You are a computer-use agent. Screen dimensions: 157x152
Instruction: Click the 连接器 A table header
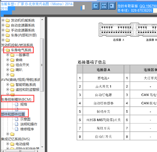(x=103, y=70)
